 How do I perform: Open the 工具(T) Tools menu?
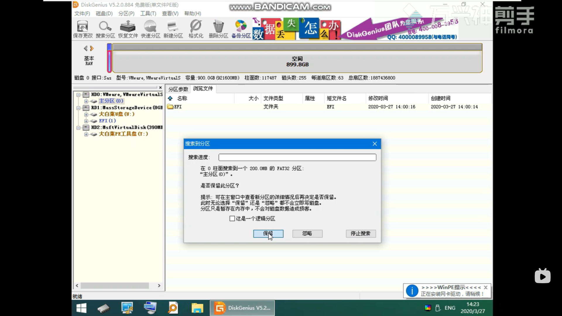pos(148,13)
